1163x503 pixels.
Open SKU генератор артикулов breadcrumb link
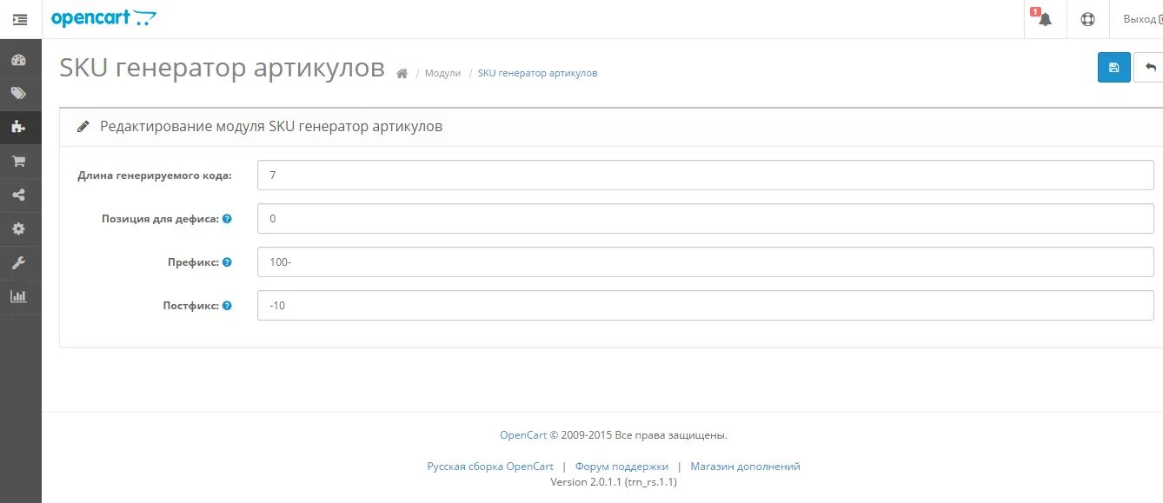[537, 73]
